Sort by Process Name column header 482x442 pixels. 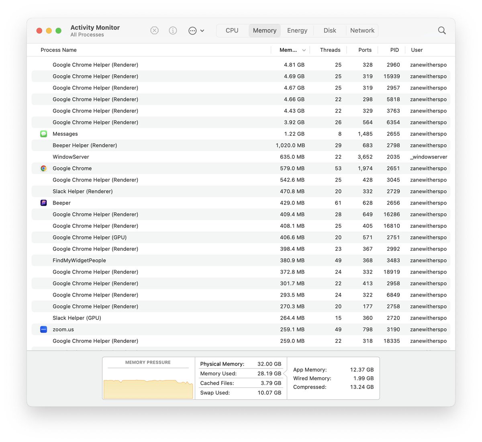(59, 50)
